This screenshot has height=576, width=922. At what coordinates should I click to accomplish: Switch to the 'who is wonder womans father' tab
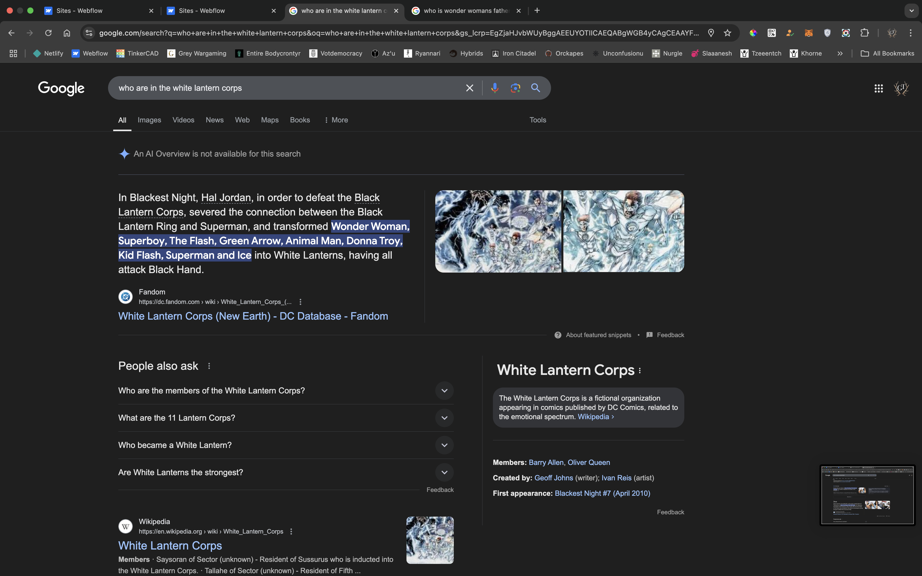[x=466, y=11]
